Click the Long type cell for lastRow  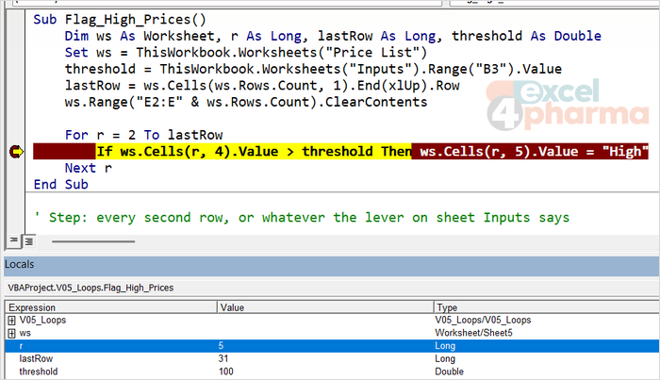click(445, 358)
